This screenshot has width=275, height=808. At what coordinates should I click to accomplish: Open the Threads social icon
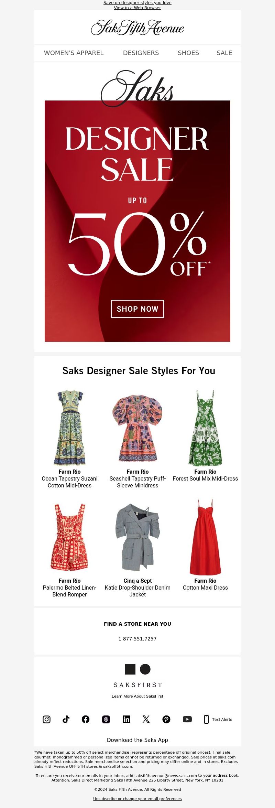(106, 719)
